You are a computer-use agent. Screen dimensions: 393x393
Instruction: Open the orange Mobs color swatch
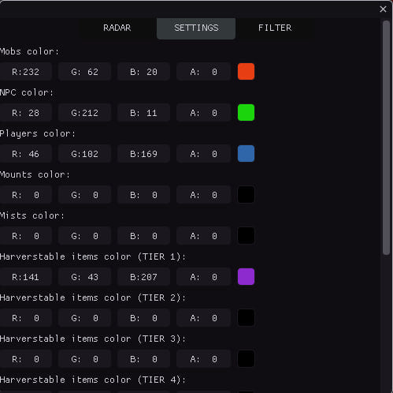[x=246, y=72]
